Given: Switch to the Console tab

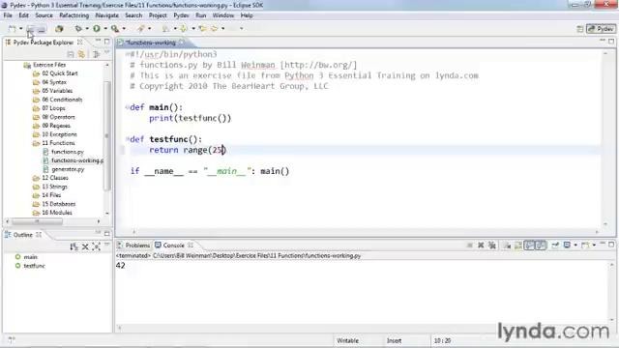Looking at the screenshot, I should [173, 245].
